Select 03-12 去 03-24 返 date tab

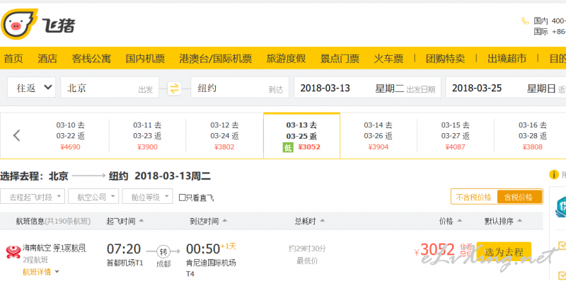(224, 136)
